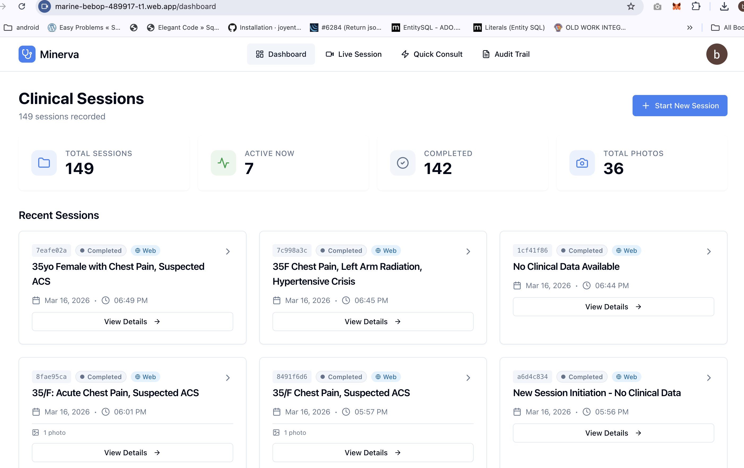Bookmark this page with the star icon
Image resolution: width=744 pixels, height=468 pixels.
point(631,6)
